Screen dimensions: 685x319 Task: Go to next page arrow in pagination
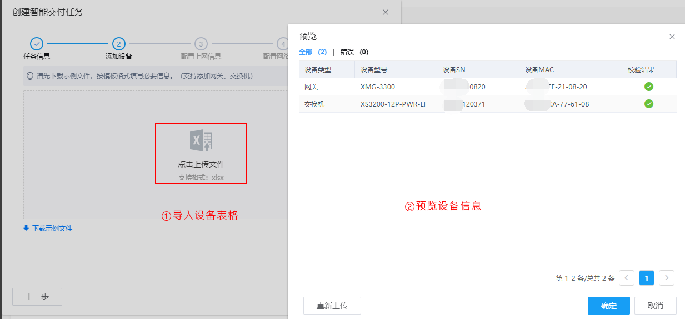(x=666, y=278)
